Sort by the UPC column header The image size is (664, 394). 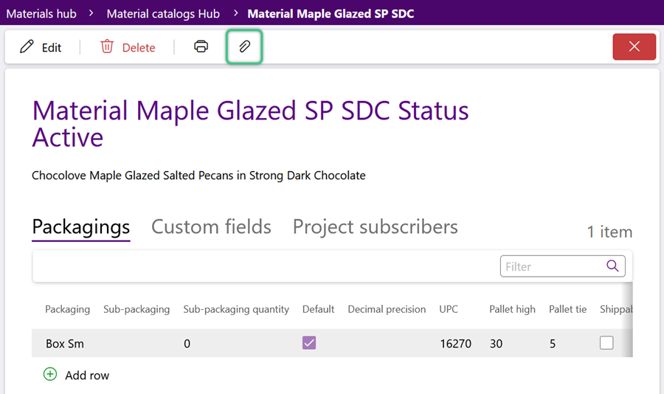coord(449,309)
